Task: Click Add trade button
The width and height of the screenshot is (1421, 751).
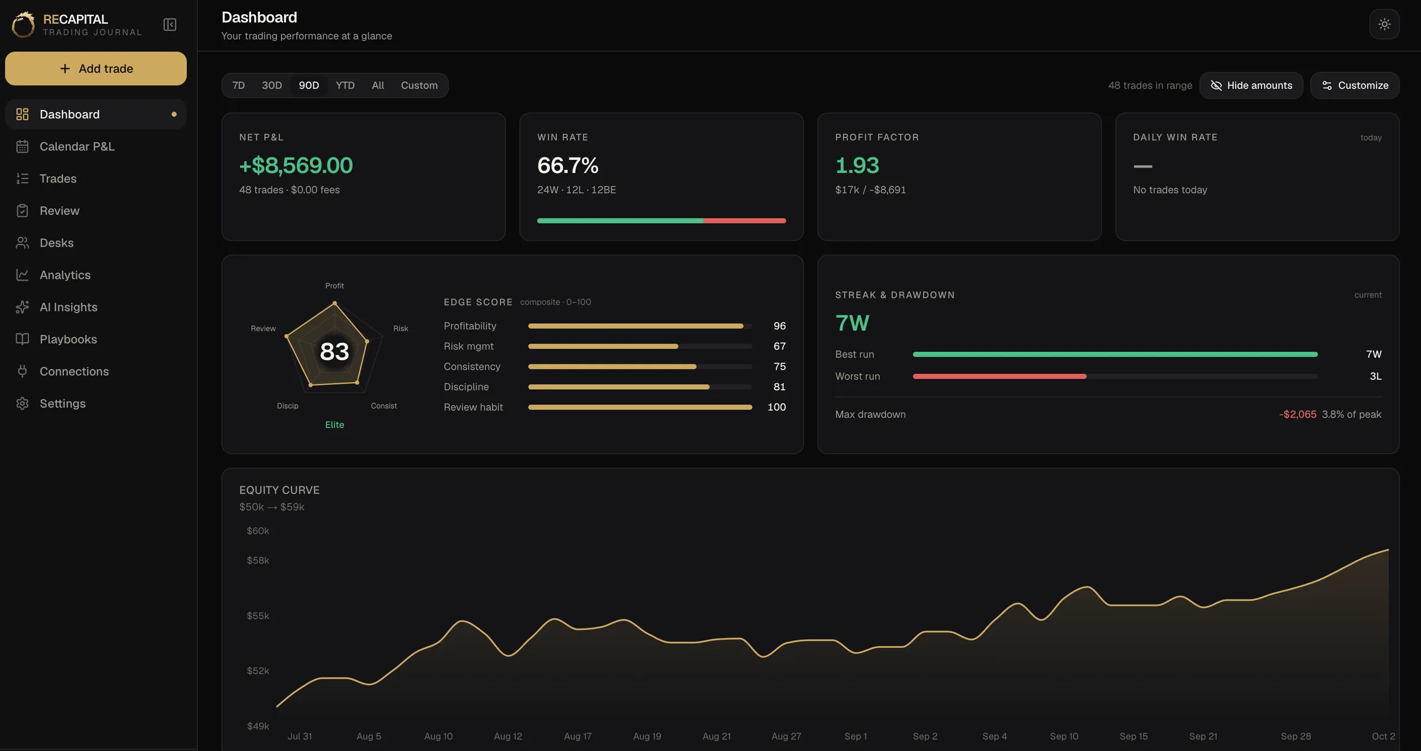Action: coord(96,69)
